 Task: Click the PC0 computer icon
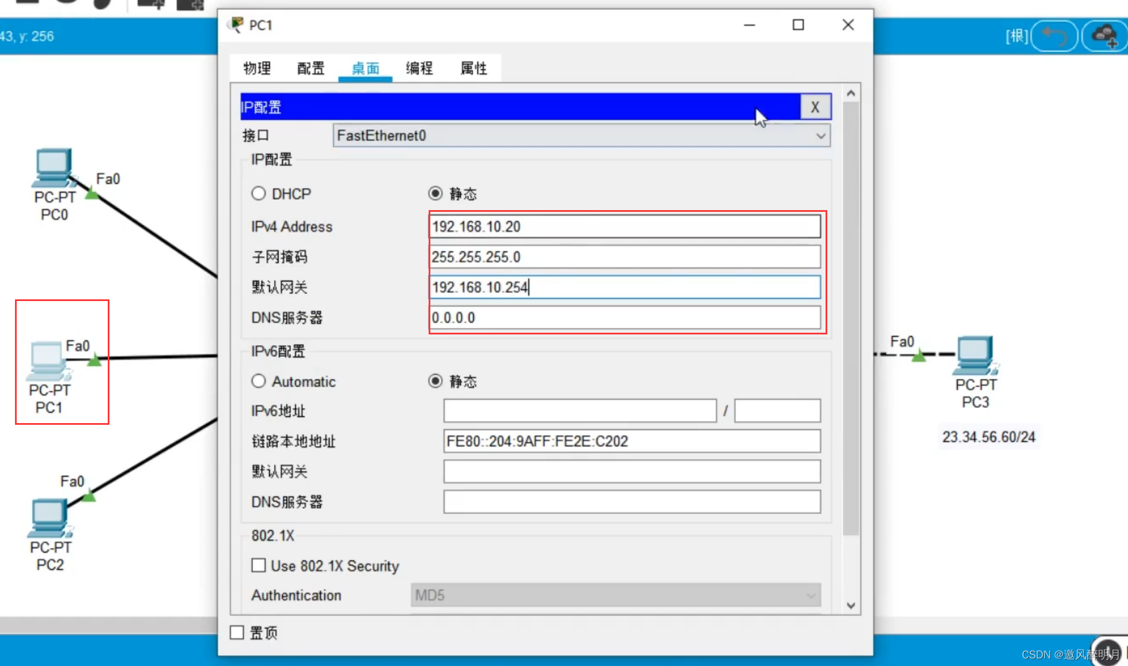point(53,167)
